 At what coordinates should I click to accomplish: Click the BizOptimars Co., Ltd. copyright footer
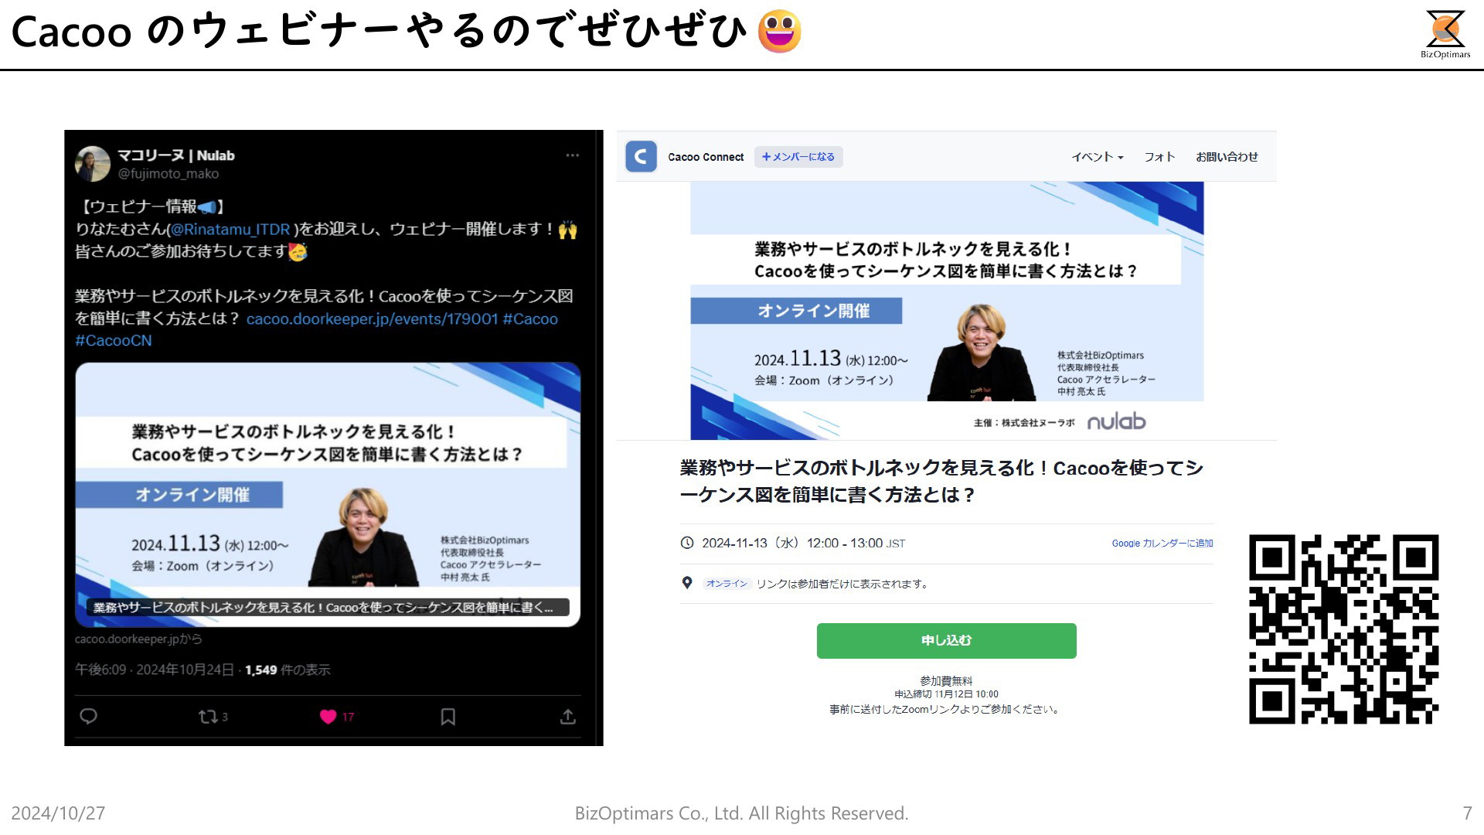click(741, 813)
